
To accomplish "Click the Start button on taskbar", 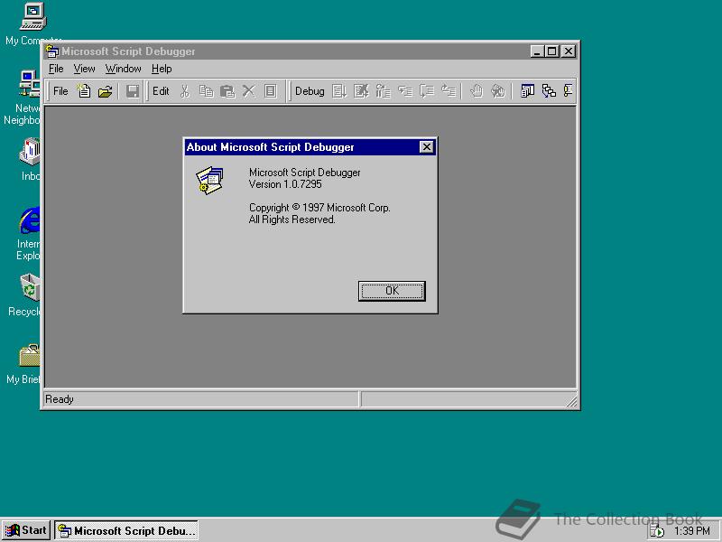I will click(x=26, y=530).
